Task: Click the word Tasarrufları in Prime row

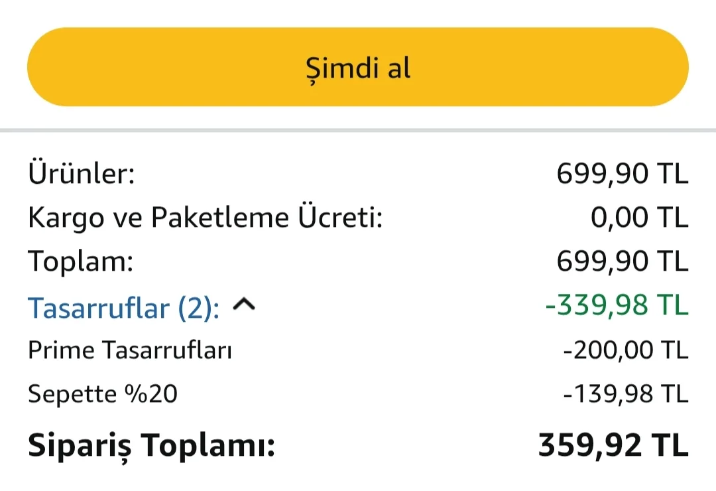Action: click(x=166, y=350)
